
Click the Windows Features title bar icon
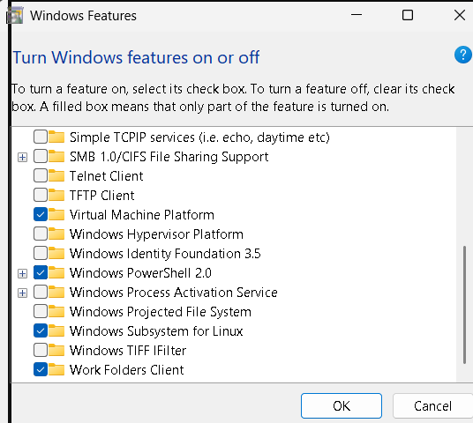[x=15, y=16]
